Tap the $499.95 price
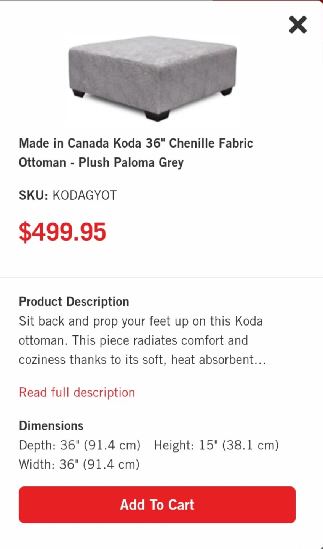The image size is (323, 549). click(62, 232)
